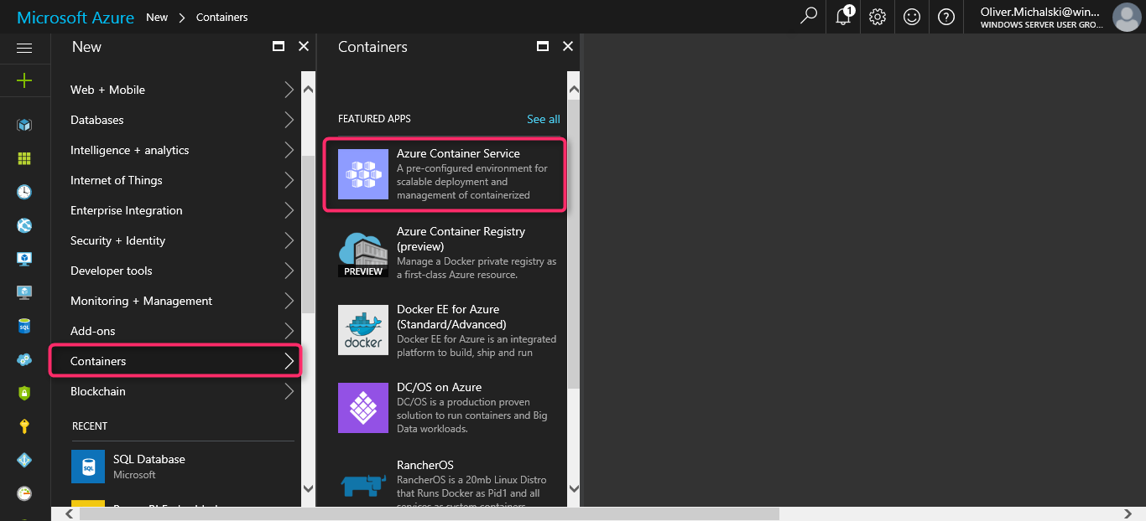Click the Containers blade scrollbar thumb
This screenshot has height=521, width=1146.
[574, 245]
